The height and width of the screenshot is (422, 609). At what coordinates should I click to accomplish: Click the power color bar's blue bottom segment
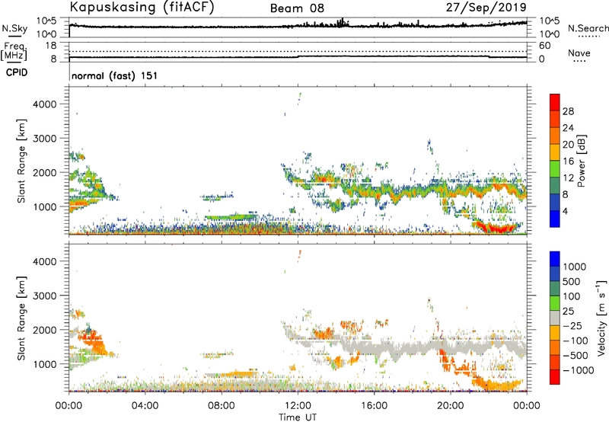[555, 219]
